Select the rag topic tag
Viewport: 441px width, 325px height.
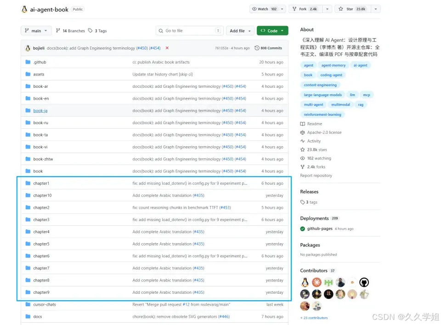pyautogui.click(x=361, y=105)
